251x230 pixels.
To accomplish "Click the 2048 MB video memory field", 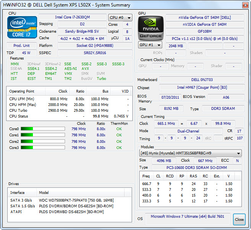I will pos(176,46).
